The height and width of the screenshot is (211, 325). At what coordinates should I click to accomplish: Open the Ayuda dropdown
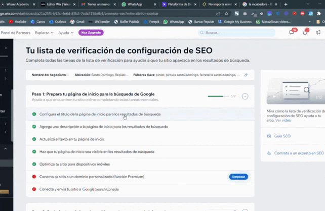click(x=66, y=33)
